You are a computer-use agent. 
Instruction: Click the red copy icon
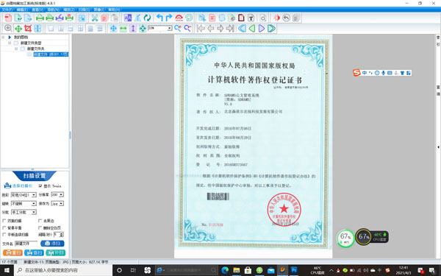(104, 18)
